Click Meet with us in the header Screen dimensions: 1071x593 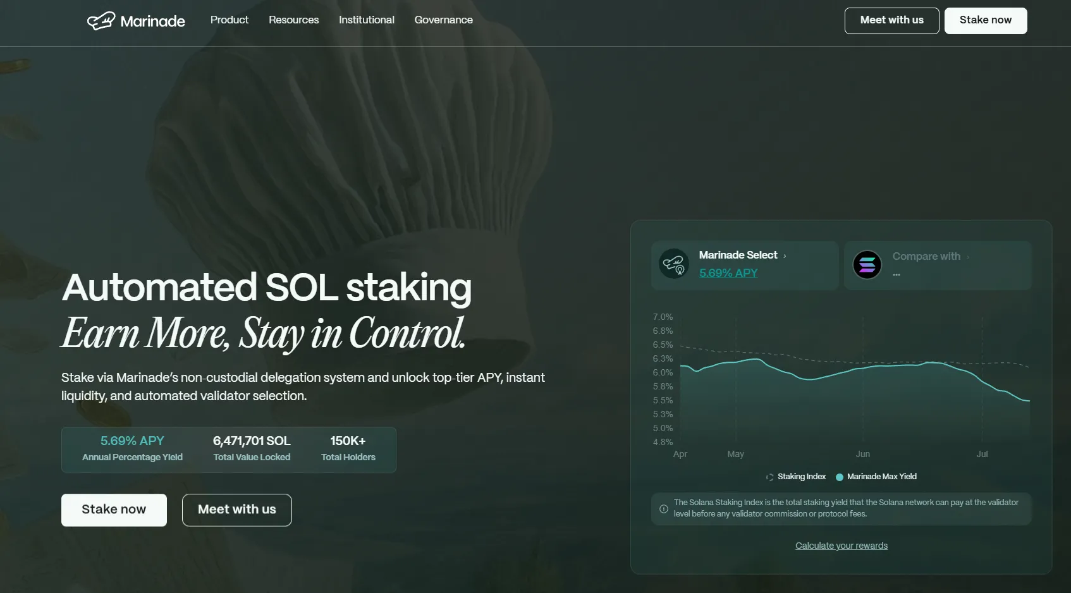892,21
